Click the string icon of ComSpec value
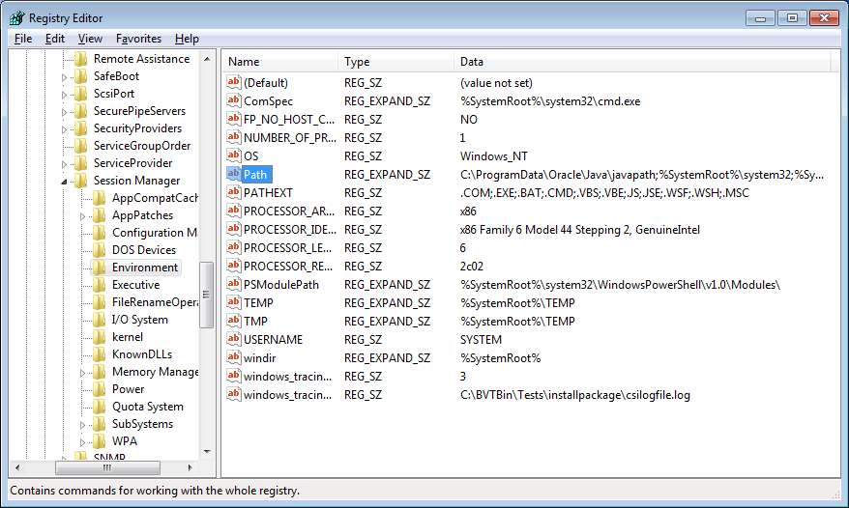The width and height of the screenshot is (849, 508). point(233,100)
